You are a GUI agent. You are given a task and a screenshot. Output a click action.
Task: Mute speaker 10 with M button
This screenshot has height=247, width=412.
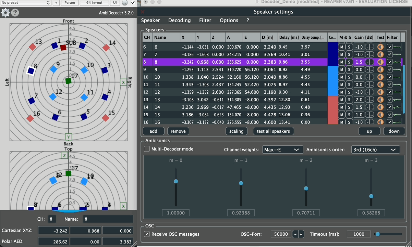(x=342, y=77)
